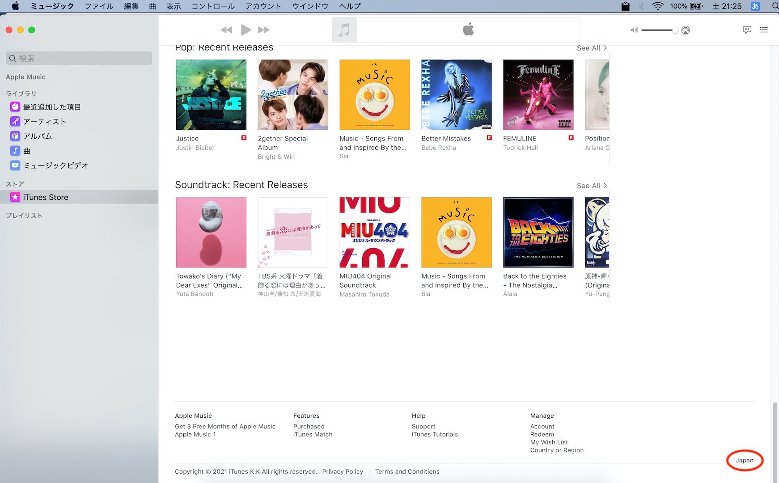Viewport: 779px width, 483px height.
Task: Open the Back to the Eighties cover
Action: (538, 233)
